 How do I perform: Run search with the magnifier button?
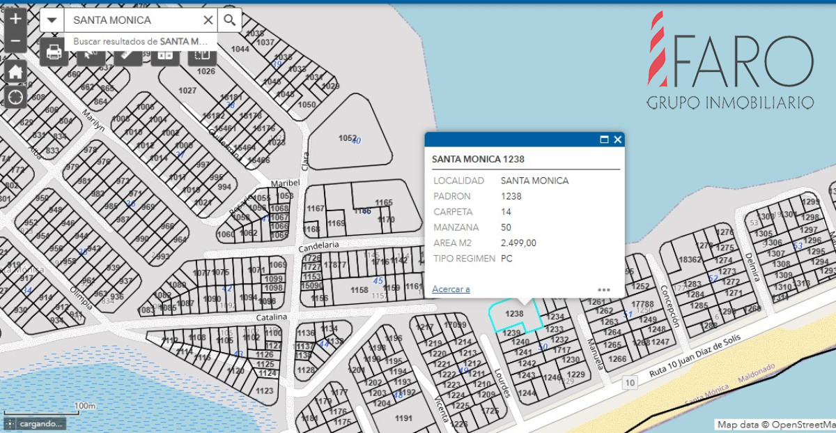pos(229,20)
